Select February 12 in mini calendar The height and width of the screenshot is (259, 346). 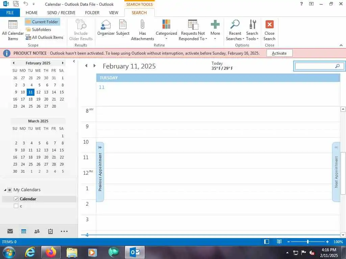(x=39, y=92)
